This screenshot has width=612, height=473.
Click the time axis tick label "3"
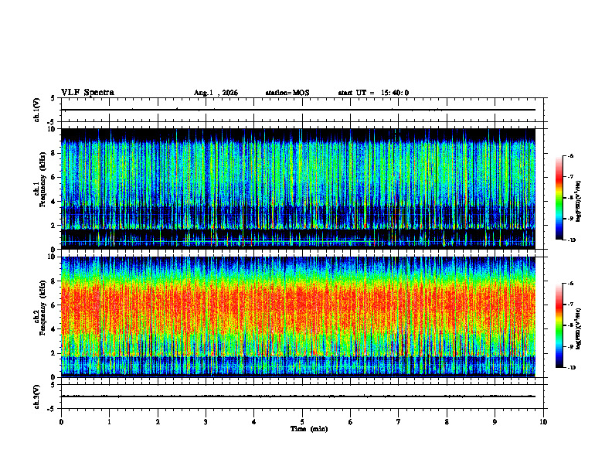click(x=206, y=422)
